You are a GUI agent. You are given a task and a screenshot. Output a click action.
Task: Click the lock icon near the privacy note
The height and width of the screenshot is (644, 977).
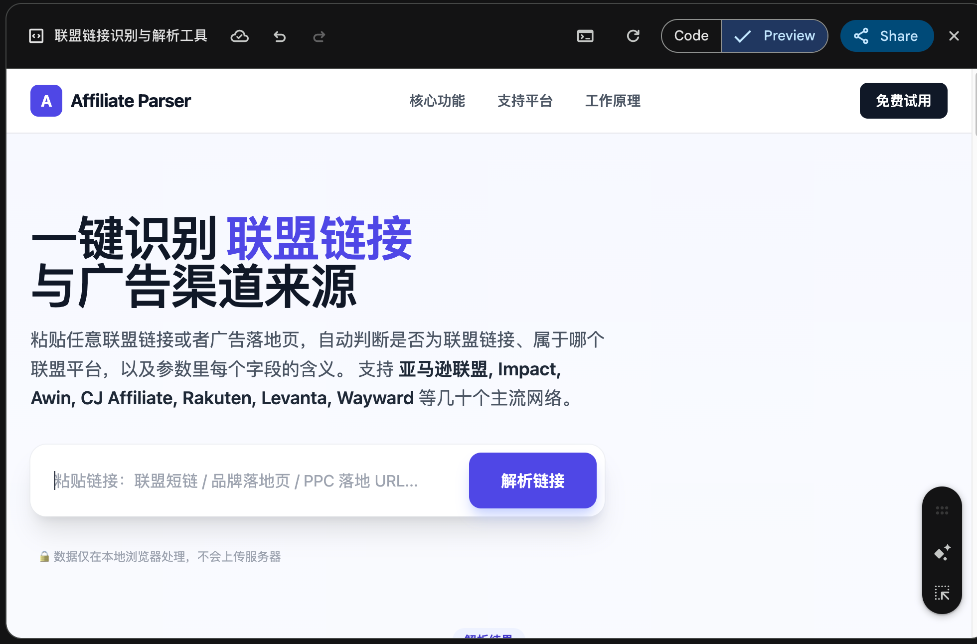[44, 556]
